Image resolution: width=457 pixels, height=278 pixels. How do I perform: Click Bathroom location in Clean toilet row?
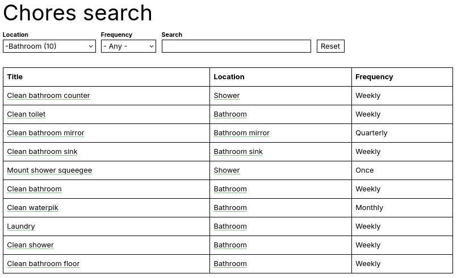point(230,114)
